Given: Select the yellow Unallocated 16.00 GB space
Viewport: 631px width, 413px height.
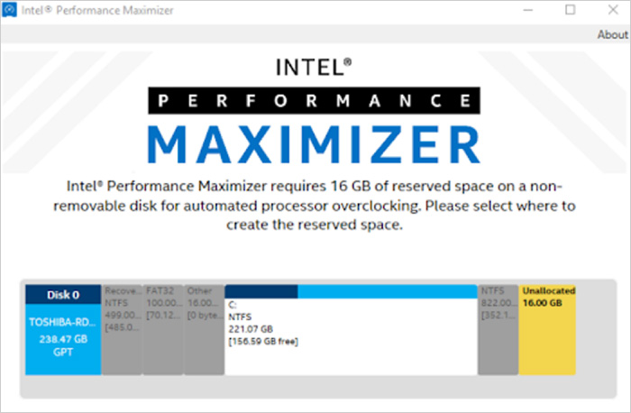Looking at the screenshot, I should 546,329.
